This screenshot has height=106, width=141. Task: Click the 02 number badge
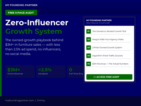tap(89, 39)
